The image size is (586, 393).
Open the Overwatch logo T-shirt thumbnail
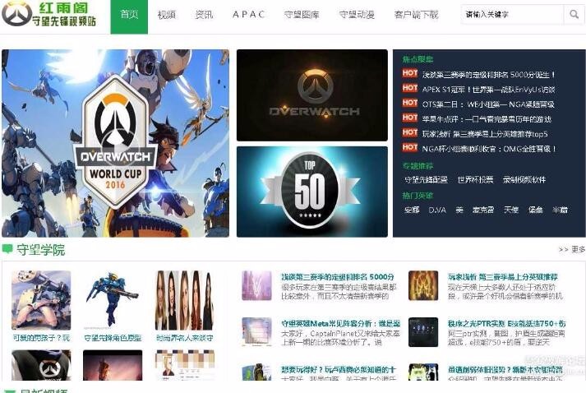[41, 365]
